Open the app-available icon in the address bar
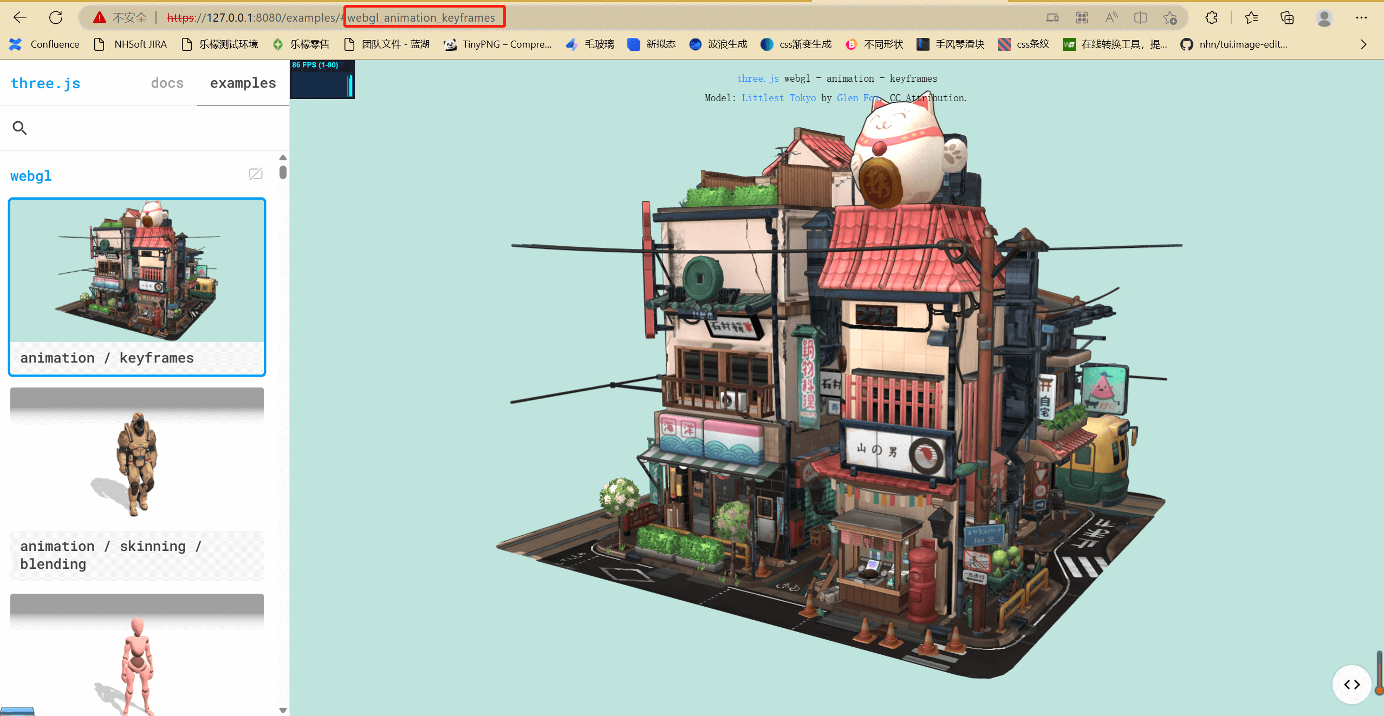Image resolution: width=1384 pixels, height=716 pixels. (x=1052, y=18)
